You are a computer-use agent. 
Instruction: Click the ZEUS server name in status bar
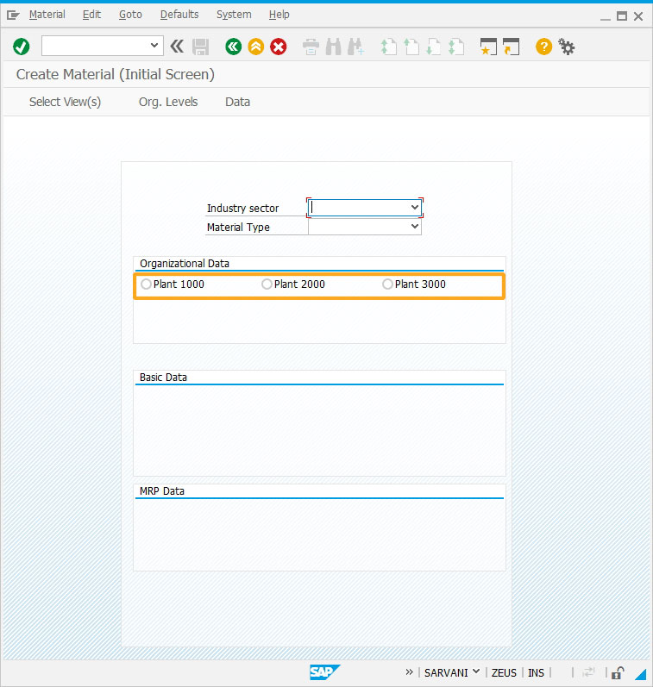[504, 672]
